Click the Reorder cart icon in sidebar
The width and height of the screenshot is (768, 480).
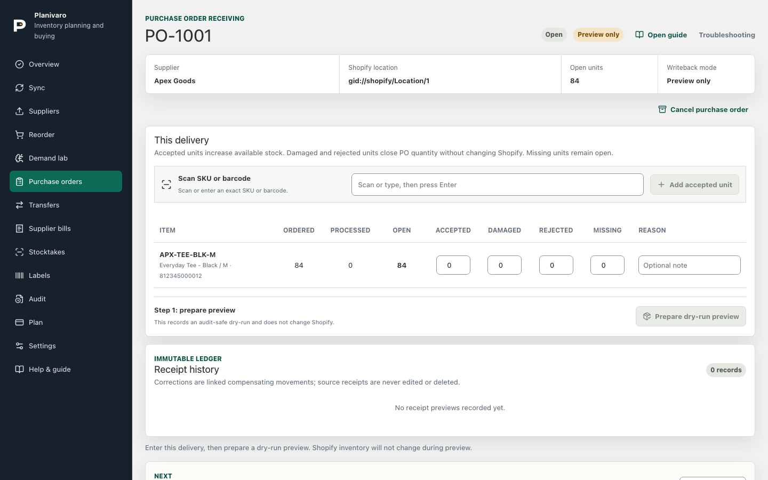pos(19,134)
